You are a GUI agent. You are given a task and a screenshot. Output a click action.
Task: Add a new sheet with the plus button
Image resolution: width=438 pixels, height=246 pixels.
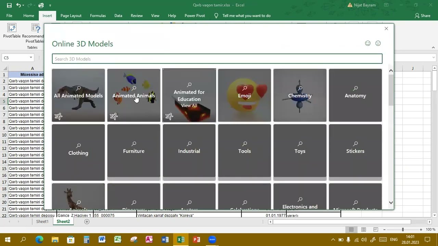tap(87, 221)
